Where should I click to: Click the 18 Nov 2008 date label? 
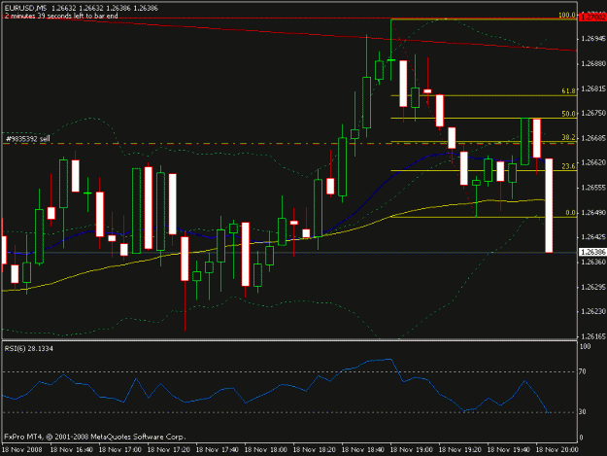22,450
